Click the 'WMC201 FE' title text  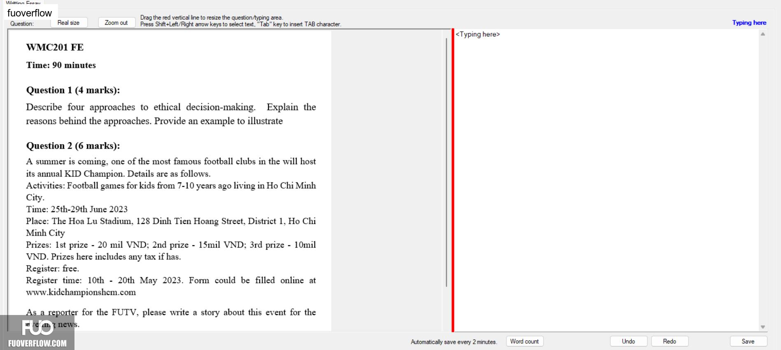(x=55, y=47)
